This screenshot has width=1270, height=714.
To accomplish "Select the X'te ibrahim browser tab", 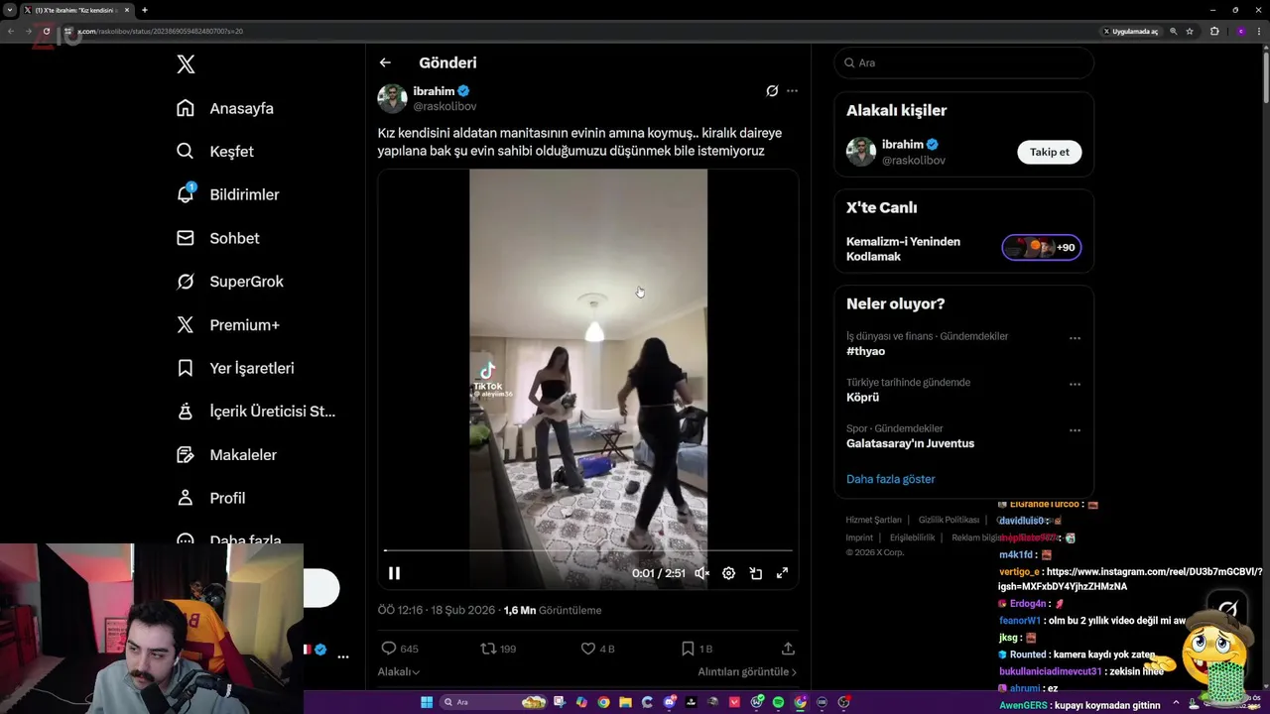I will pyautogui.click(x=77, y=10).
